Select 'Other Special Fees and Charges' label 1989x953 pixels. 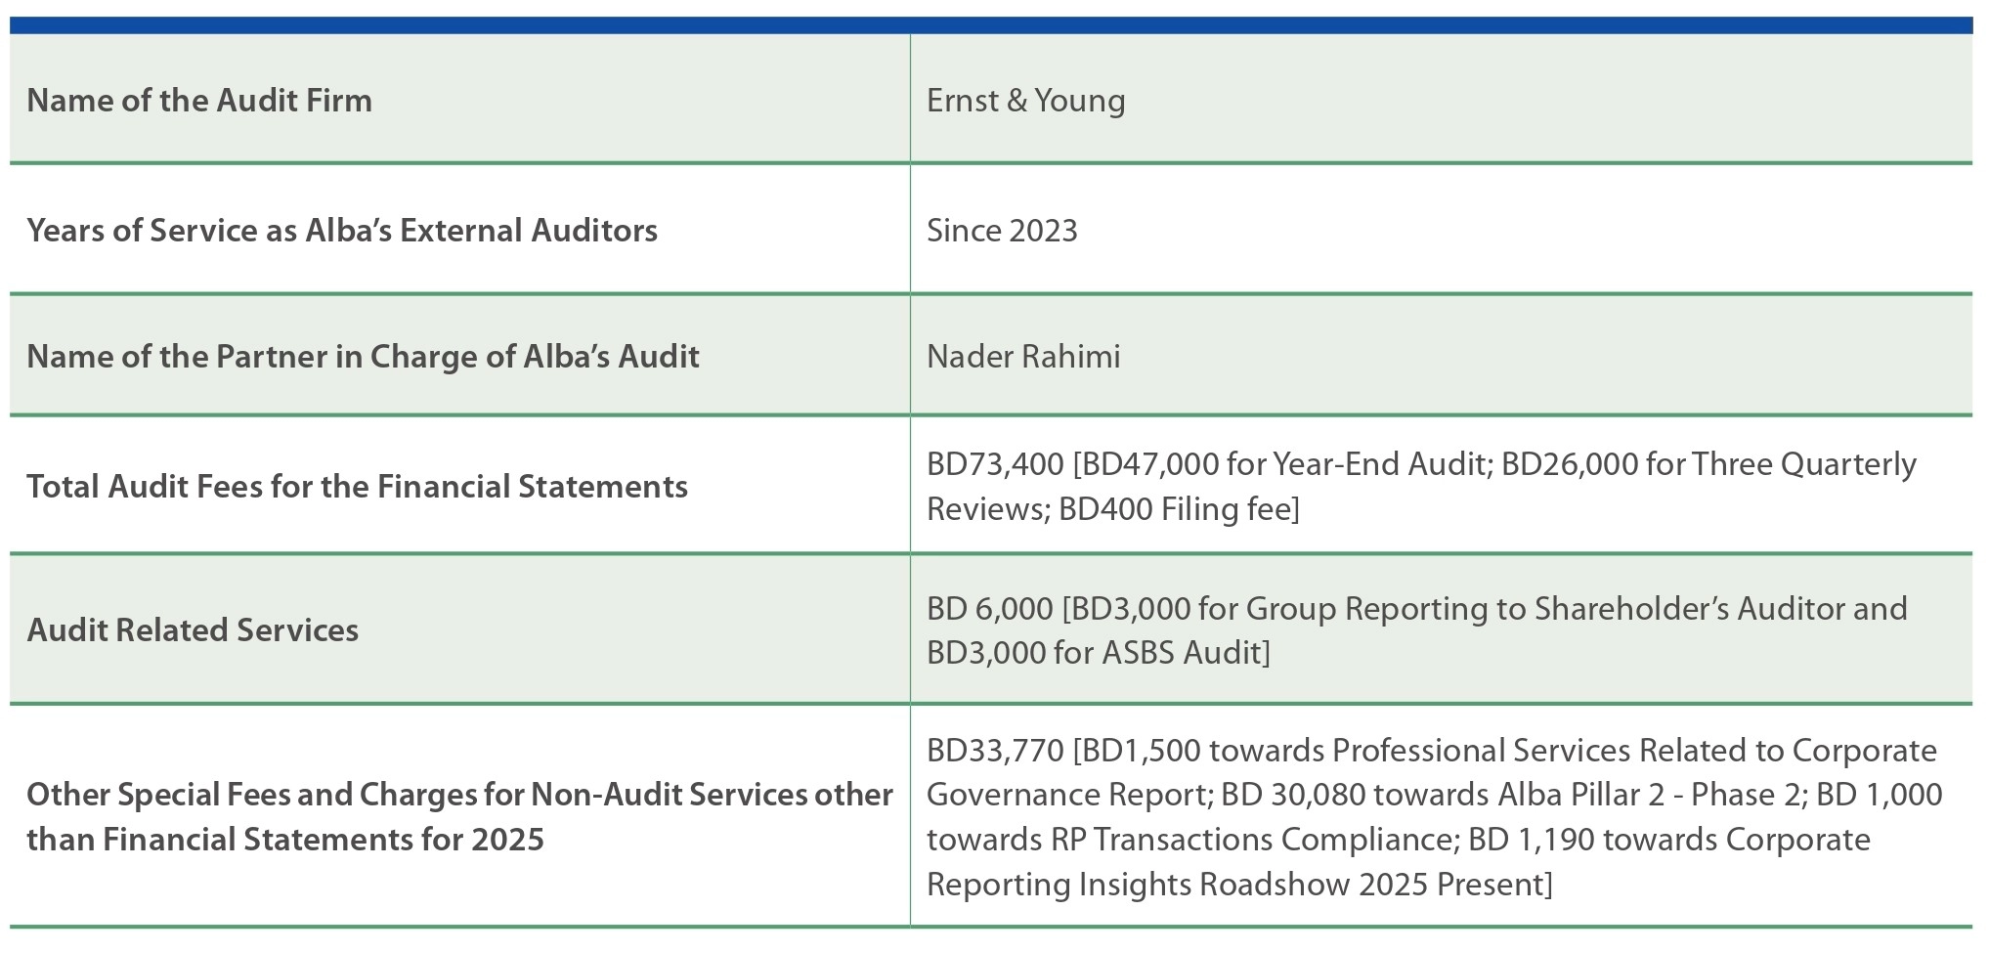tap(459, 817)
